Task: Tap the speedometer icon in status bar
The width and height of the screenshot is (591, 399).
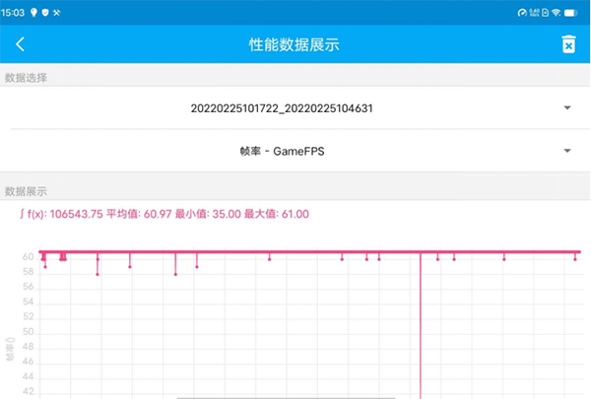Action: (522, 12)
